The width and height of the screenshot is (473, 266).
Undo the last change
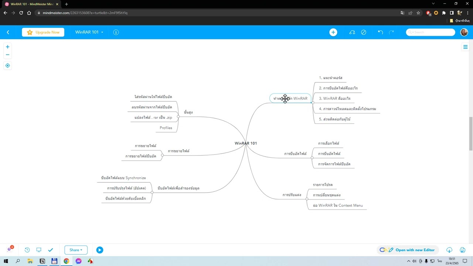point(380,32)
